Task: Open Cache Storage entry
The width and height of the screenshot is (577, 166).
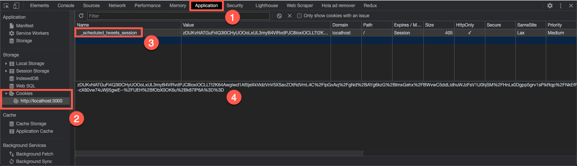Action: click(x=31, y=124)
